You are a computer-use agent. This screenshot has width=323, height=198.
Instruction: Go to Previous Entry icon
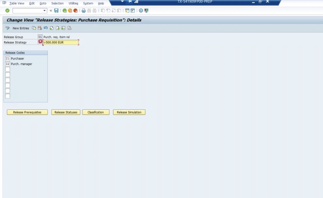(x=51, y=28)
